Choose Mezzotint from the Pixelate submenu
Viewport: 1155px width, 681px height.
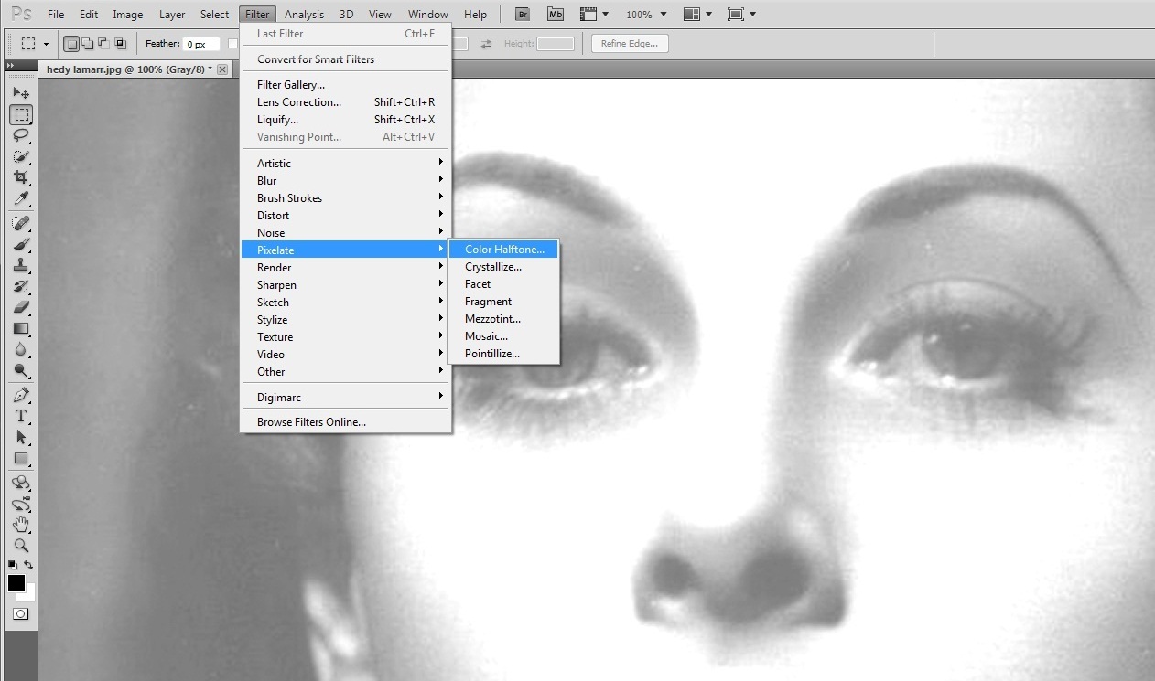pyautogui.click(x=503, y=319)
